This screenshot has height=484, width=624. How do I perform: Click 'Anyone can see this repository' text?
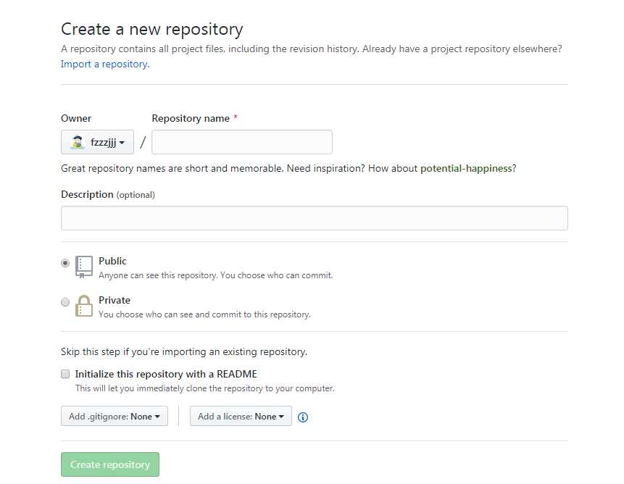click(x=216, y=275)
